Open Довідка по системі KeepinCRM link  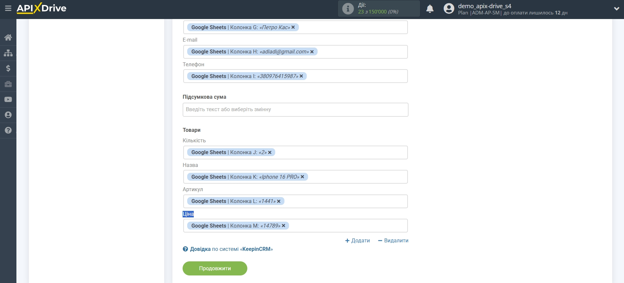point(231,249)
